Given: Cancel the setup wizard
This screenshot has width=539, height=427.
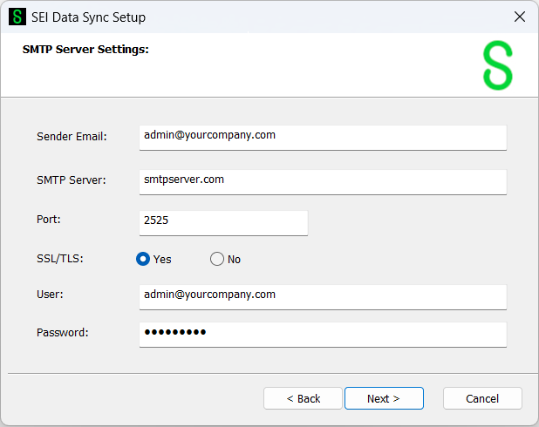Looking at the screenshot, I should (x=482, y=398).
